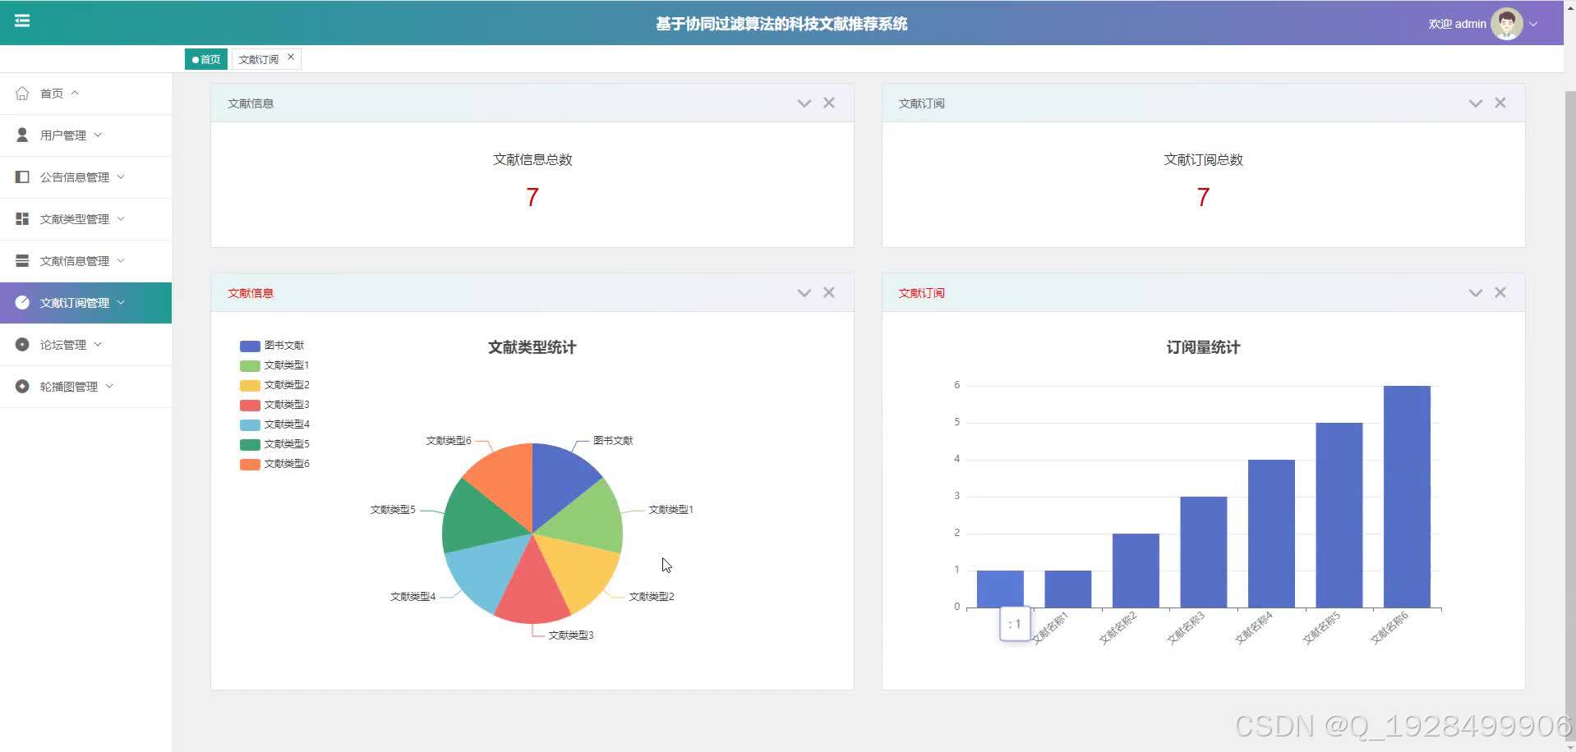Expand the 用户管理 menu
Image resolution: width=1576 pixels, height=752 pixels.
98,135
